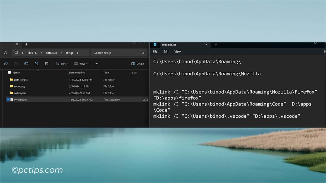This screenshot has height=183, width=326.
Task: Expand the Sort dropdown
Action: [62, 64]
